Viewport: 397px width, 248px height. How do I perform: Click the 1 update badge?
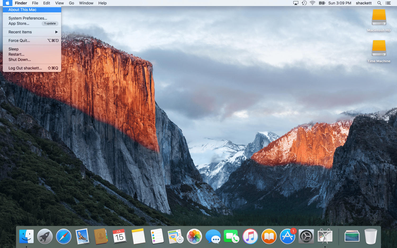50,24
